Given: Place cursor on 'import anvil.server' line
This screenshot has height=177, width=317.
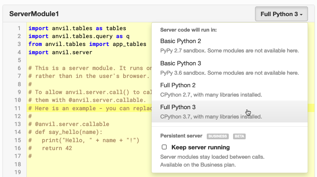Looking at the screenshot, I should coord(60,52).
